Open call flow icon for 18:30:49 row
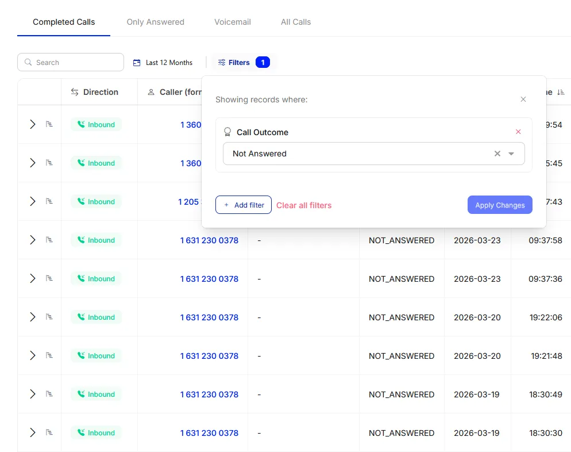Screen dimensions: 571x452 click(49, 394)
